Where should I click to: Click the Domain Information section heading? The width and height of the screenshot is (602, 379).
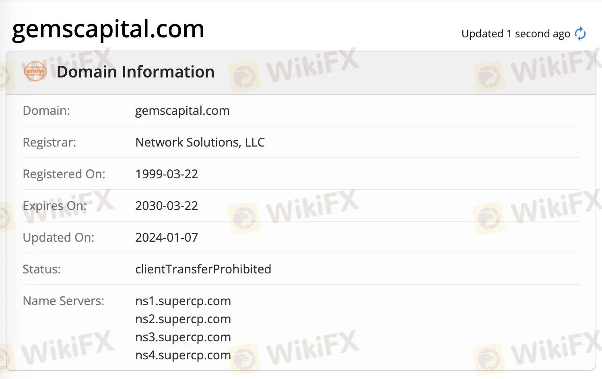pyautogui.click(x=135, y=72)
